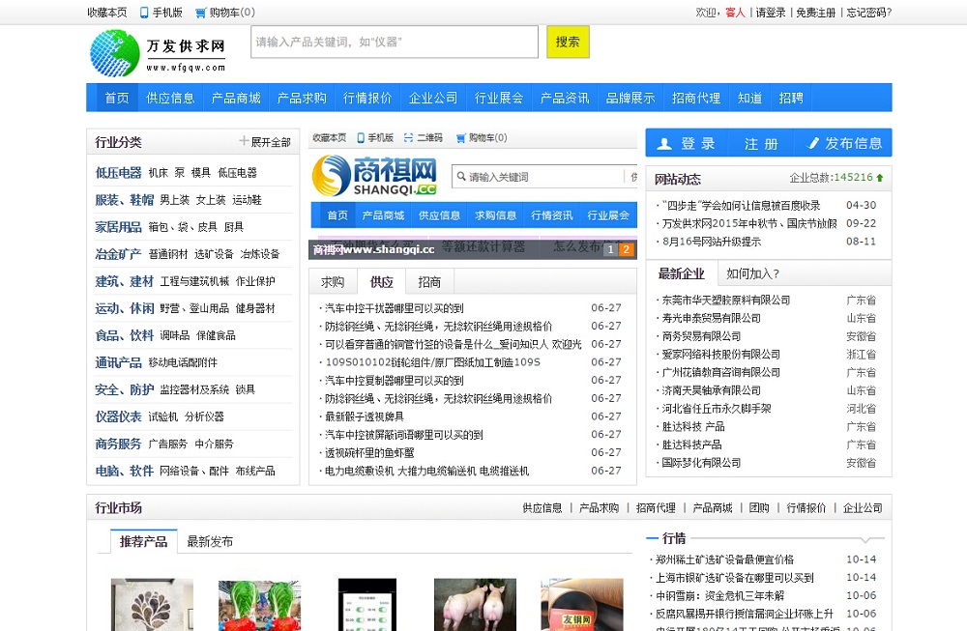The image size is (967, 631).
Task: Switch to banner slide 2 indicator
Action: pyautogui.click(x=626, y=249)
